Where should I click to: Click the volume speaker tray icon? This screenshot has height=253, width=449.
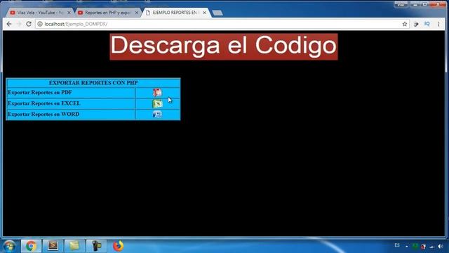(x=441, y=246)
